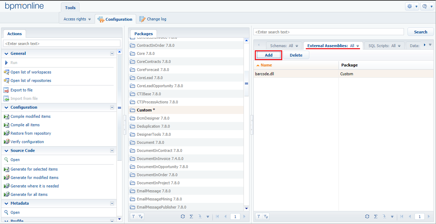This screenshot has height=224, width=436.
Task: Open the Data tab
Action: click(x=414, y=46)
